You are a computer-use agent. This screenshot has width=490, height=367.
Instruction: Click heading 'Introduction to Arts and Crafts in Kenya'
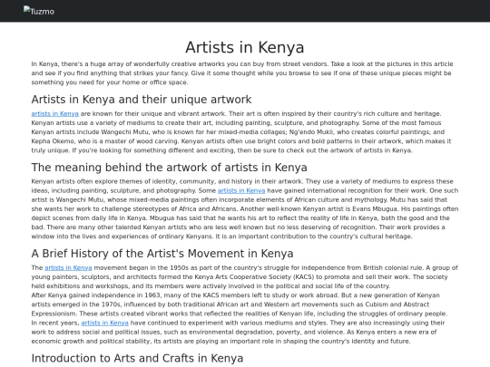[x=137, y=358]
